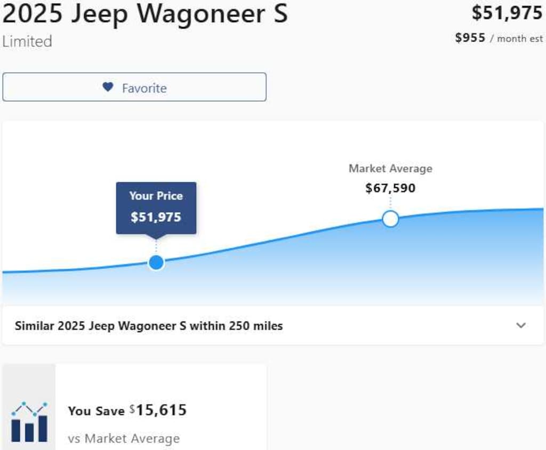546x450 pixels.
Task: Click the savings card panel
Action: pos(135,407)
